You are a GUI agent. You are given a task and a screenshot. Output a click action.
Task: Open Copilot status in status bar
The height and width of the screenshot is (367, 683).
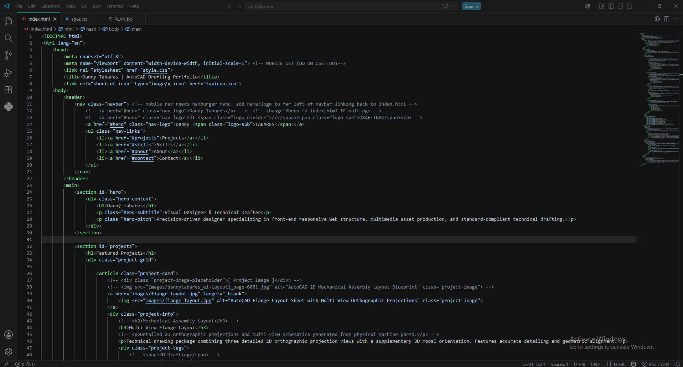point(633,364)
